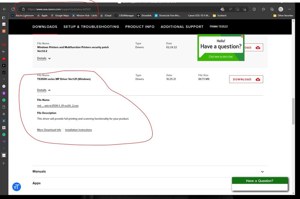Click here to start chat
The image size is (300, 199).
221,57
